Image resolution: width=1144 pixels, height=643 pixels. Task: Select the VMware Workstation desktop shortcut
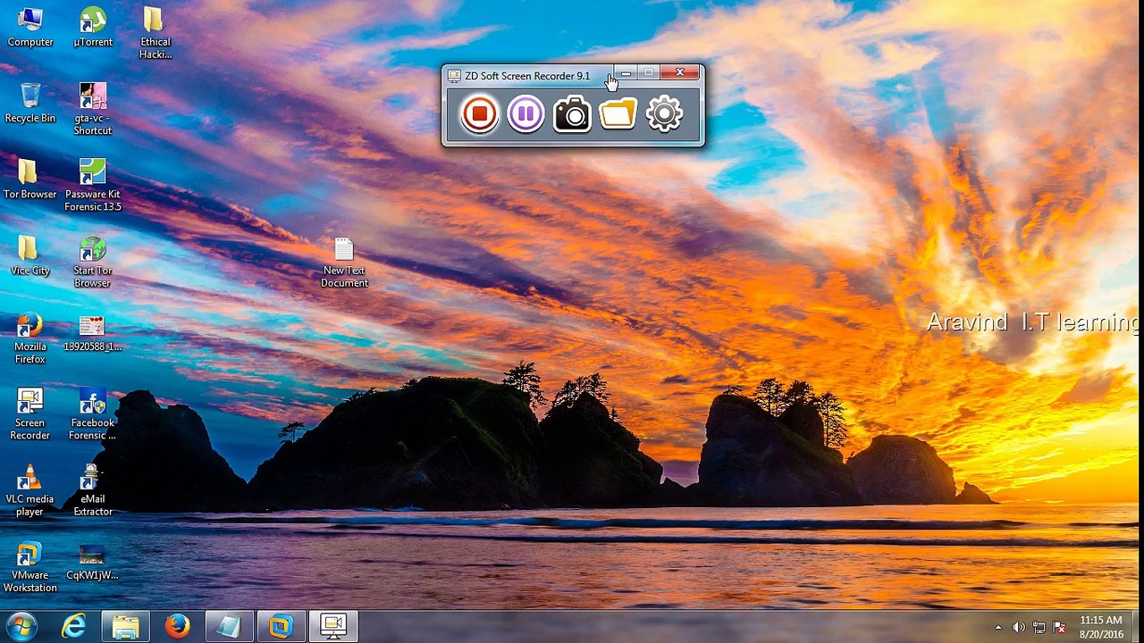[30, 567]
